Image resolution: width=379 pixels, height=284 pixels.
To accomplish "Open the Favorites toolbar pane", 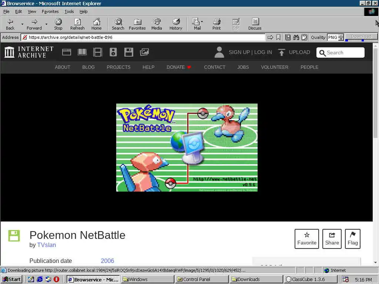I will 137,24.
